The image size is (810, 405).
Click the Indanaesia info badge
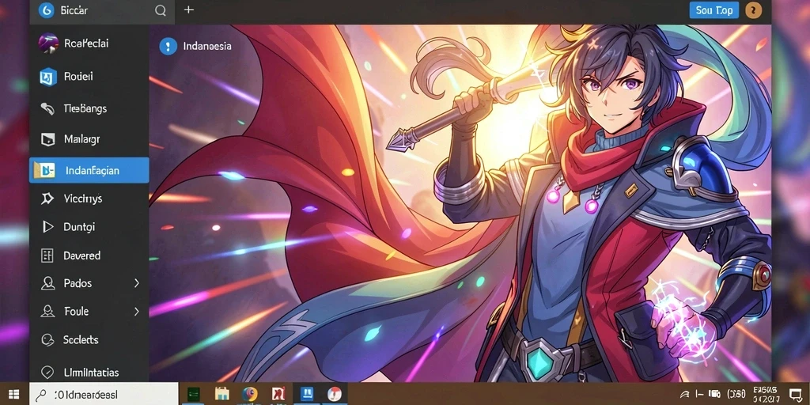168,46
